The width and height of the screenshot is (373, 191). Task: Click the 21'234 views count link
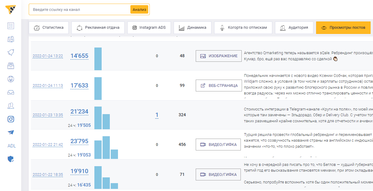pyautogui.click(x=79, y=112)
